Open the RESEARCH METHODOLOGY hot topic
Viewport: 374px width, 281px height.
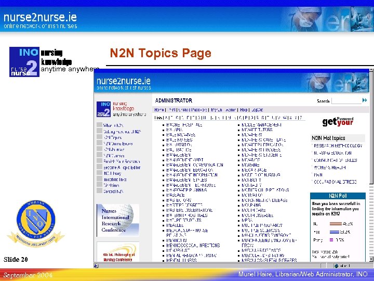[338, 146]
